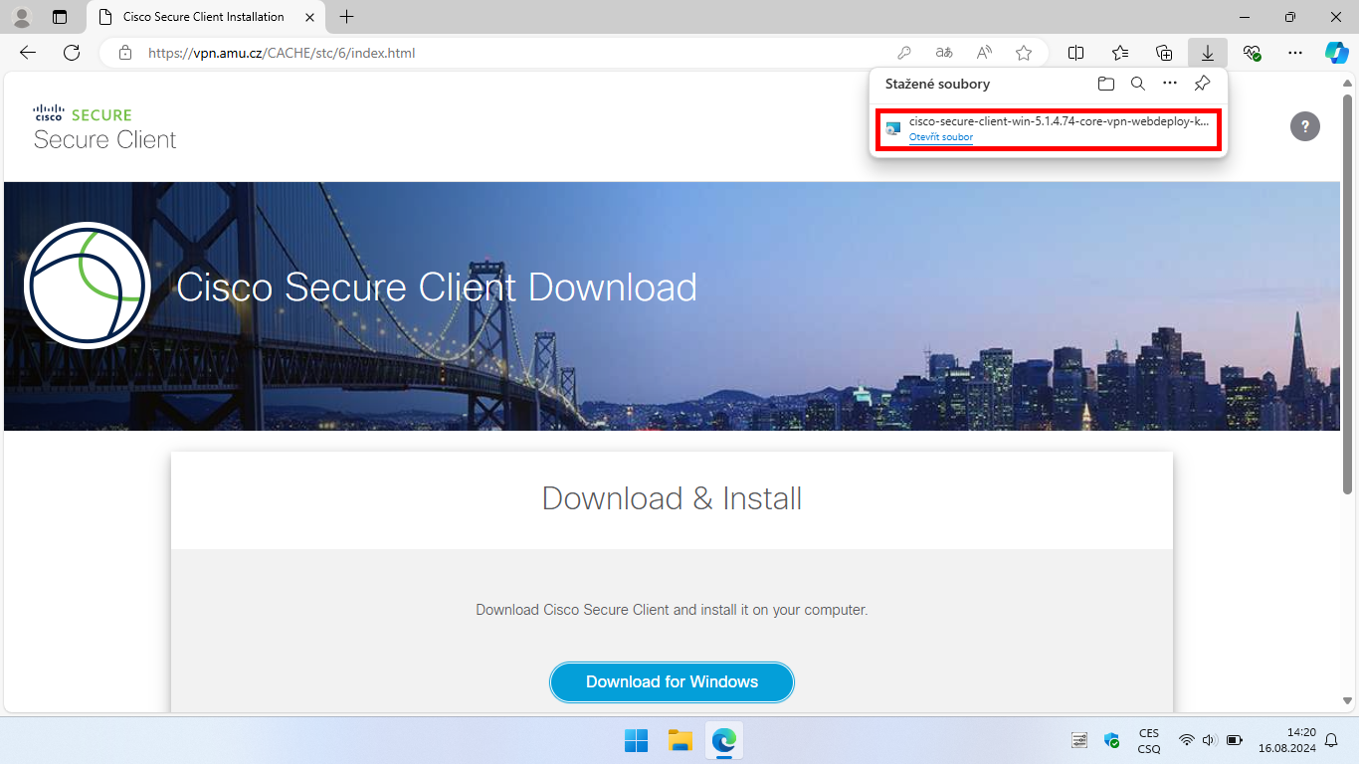Check the battery status icon
This screenshot has height=764, width=1359.
click(x=1235, y=740)
